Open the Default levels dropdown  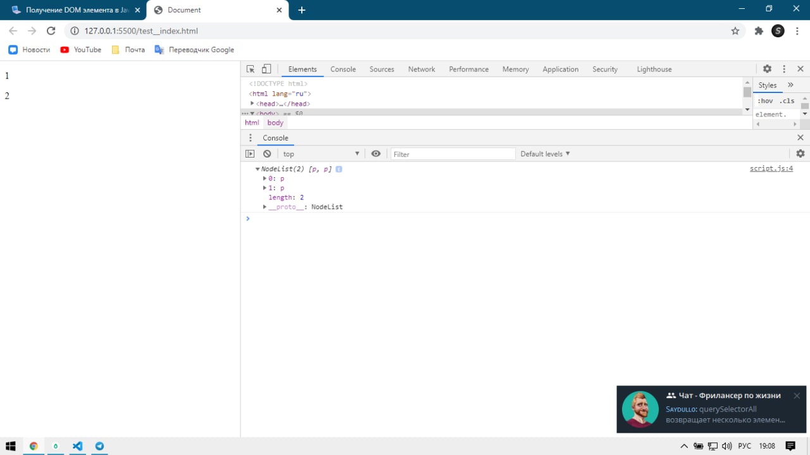pyautogui.click(x=545, y=154)
